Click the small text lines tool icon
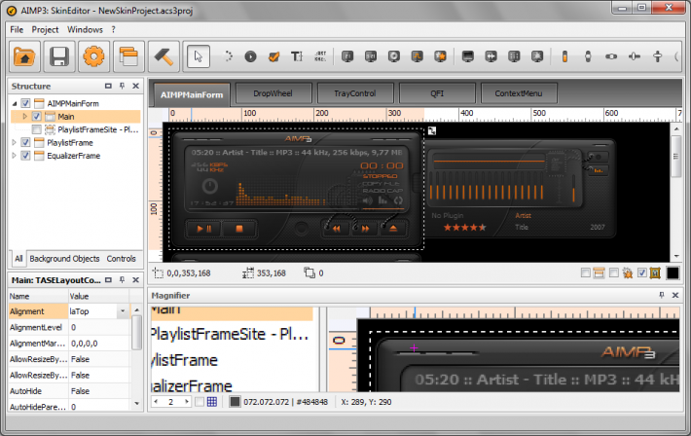Screen dimensions: 691x436 320,56
